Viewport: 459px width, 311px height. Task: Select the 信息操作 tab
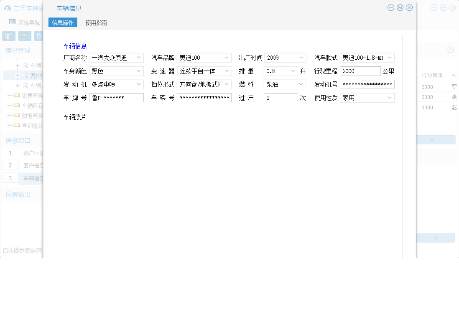pos(63,22)
